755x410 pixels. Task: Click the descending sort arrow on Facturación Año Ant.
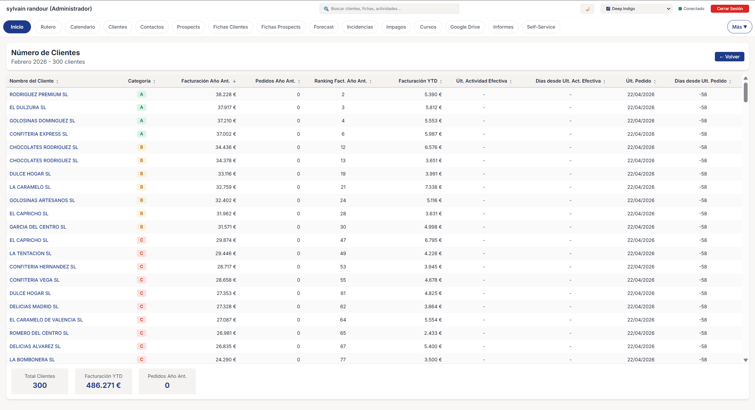tap(235, 81)
